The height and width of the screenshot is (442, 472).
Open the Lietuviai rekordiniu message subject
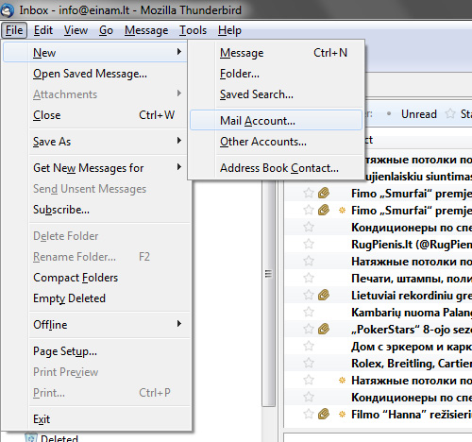[412, 296]
